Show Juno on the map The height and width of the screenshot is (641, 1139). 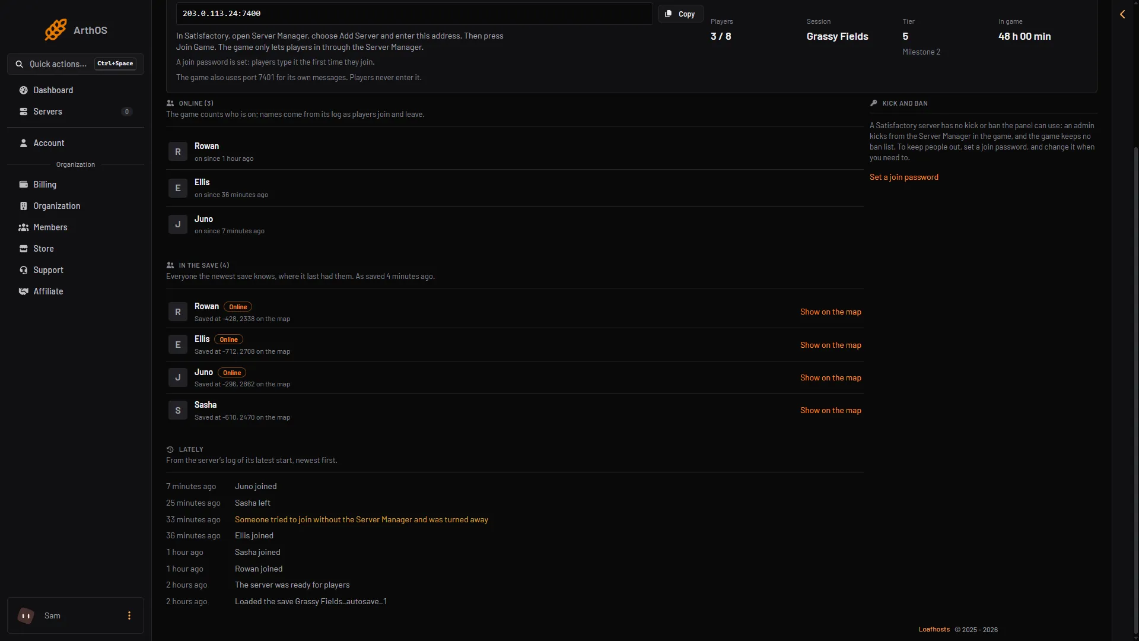pos(831,377)
